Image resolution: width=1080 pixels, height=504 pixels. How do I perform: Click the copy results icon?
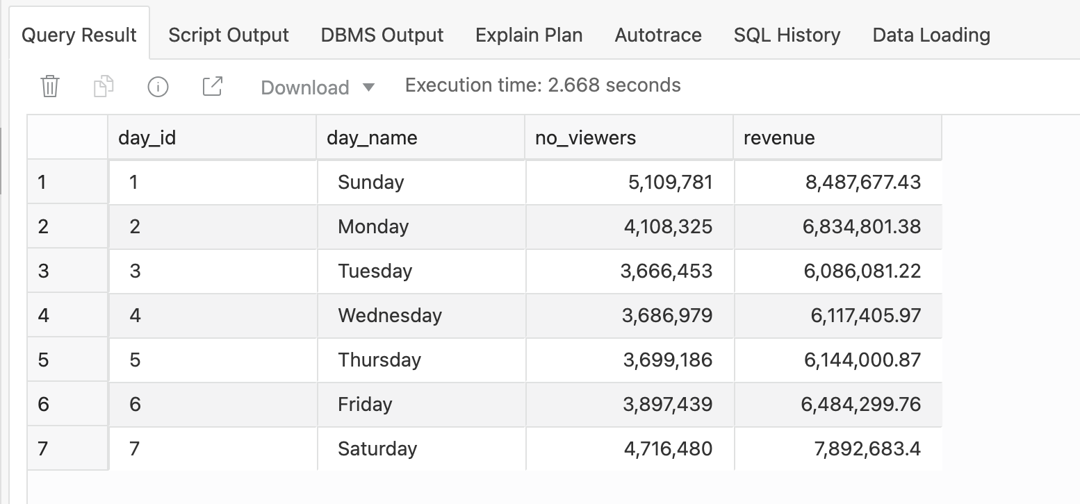tap(104, 87)
